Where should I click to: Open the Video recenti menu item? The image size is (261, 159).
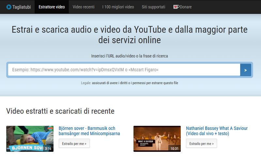coord(84,7)
